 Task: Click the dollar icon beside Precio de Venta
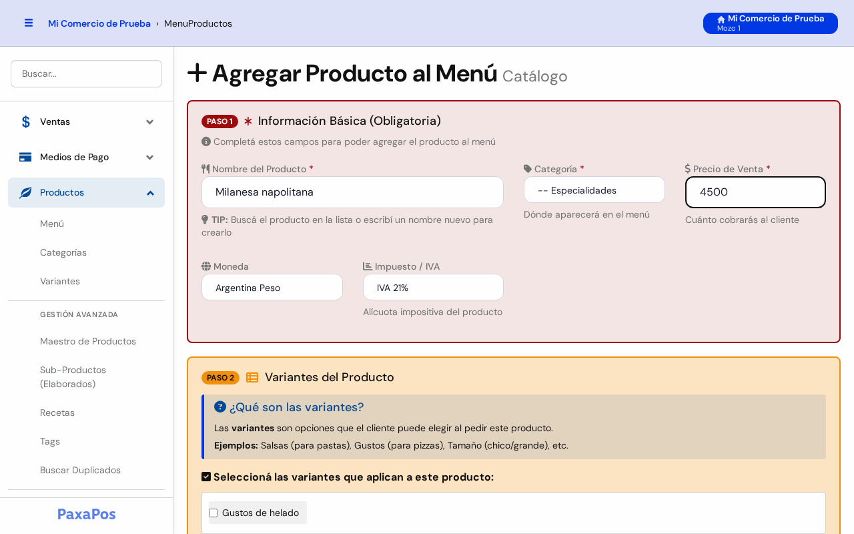[x=688, y=169]
